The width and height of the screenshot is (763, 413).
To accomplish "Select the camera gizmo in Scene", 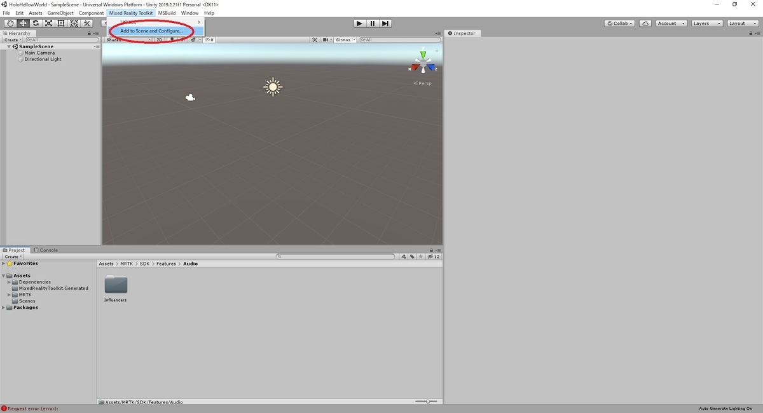I will coord(189,97).
